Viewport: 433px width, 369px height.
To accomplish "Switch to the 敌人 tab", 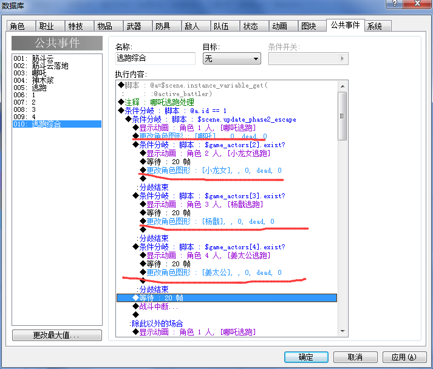I will tap(196, 26).
